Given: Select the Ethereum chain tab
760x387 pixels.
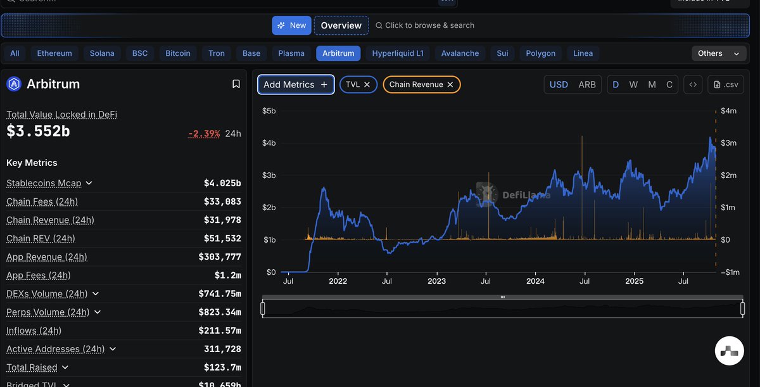Looking at the screenshot, I should pyautogui.click(x=54, y=53).
